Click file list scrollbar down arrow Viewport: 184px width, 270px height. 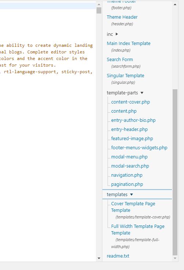point(175,258)
